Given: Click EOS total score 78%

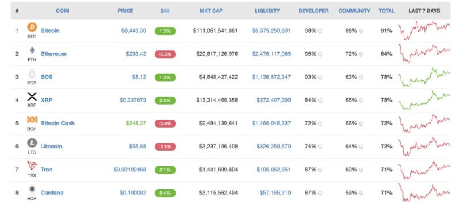Looking at the screenshot, I should coord(387,77).
